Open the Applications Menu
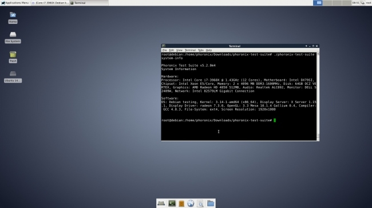Screen dimensions: 372x208 pos(15,3)
